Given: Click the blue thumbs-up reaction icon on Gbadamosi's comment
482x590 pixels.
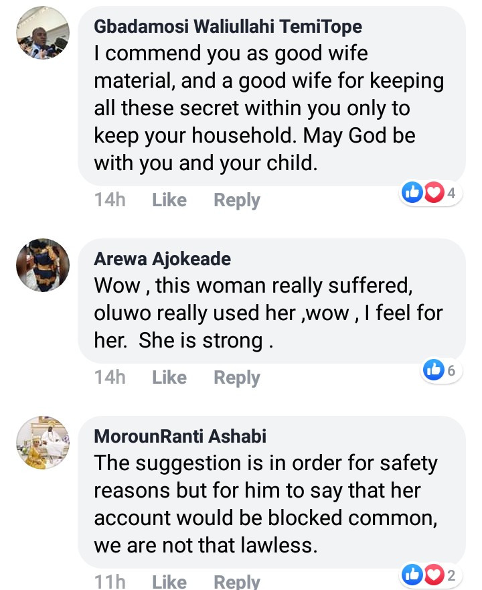Looking at the screenshot, I should point(411,193).
